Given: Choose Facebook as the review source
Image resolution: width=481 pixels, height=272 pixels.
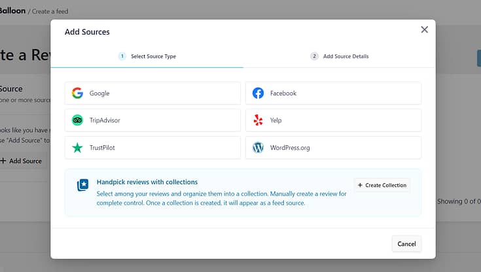Looking at the screenshot, I should pyautogui.click(x=334, y=93).
